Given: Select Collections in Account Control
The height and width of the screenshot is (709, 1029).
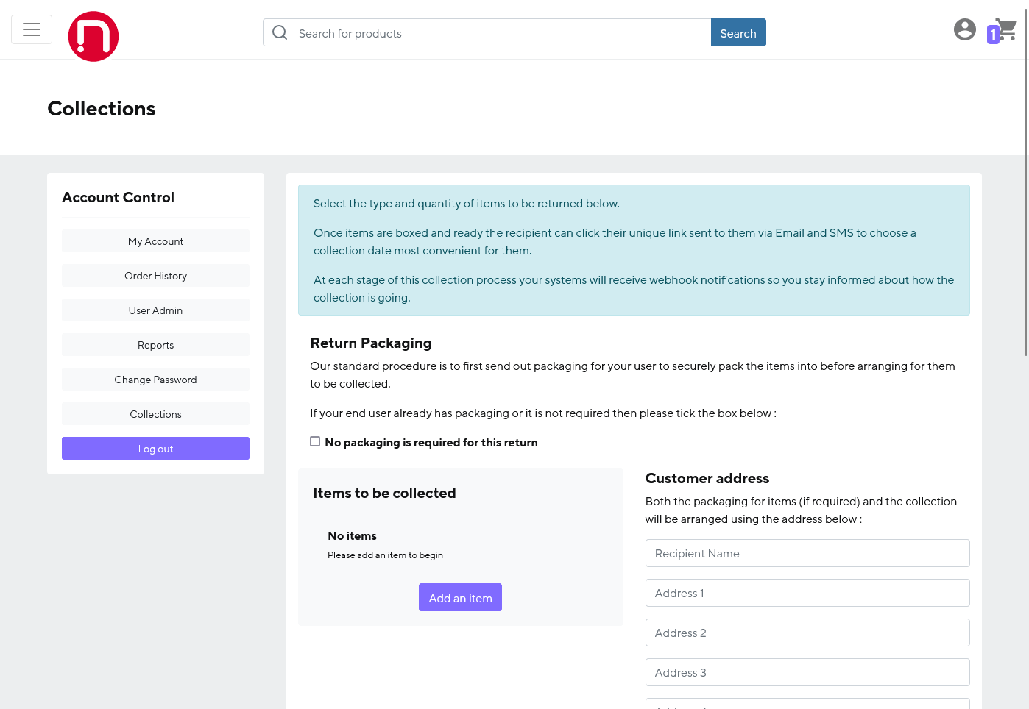Looking at the screenshot, I should 155,414.
